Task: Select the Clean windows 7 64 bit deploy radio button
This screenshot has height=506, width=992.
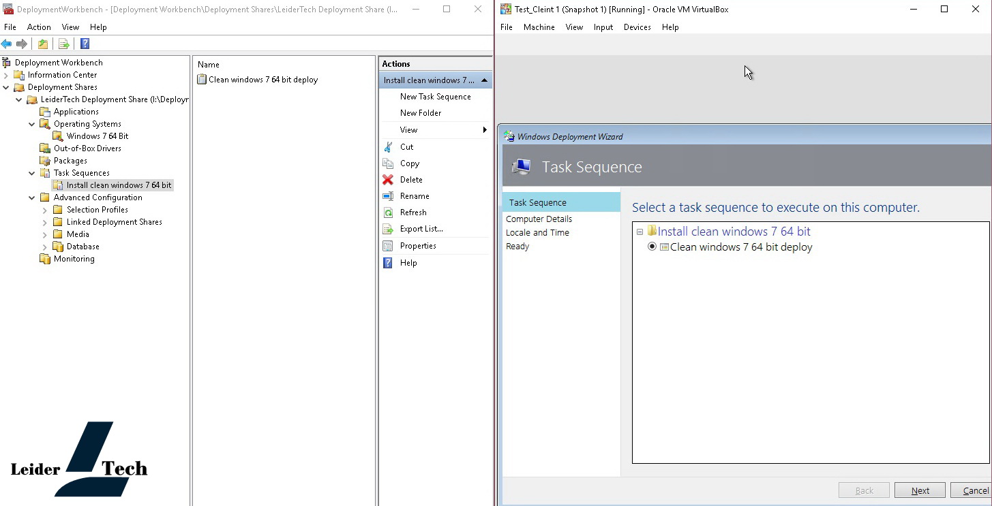Action: coord(652,247)
